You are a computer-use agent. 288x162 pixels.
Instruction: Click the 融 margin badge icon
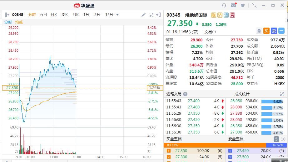214,15
